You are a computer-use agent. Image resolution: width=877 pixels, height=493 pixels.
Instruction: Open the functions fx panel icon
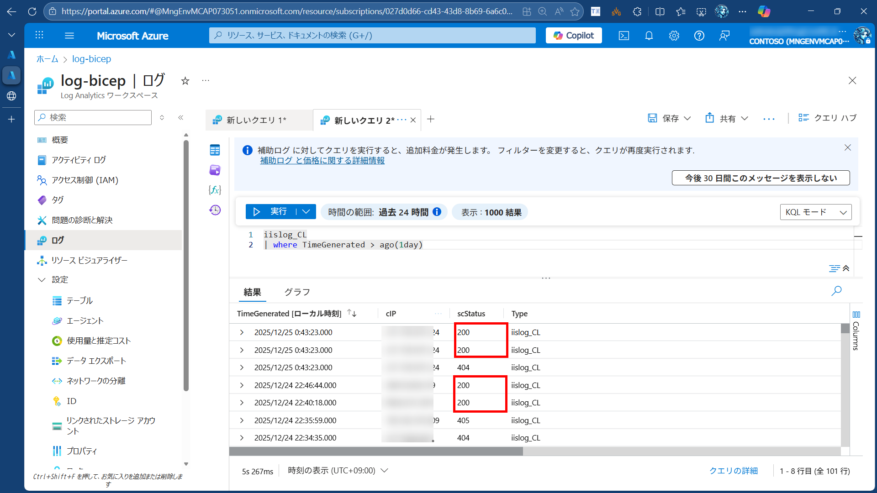coord(215,190)
